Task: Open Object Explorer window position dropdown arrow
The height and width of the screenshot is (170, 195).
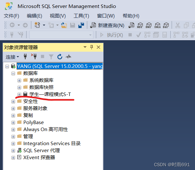Action: click(85, 47)
